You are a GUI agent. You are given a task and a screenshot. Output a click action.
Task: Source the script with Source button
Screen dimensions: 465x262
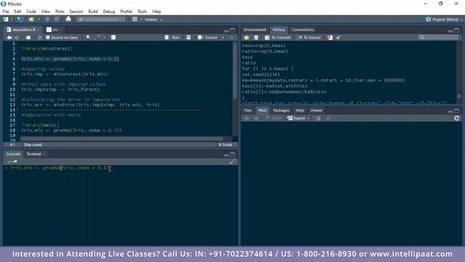(208, 37)
